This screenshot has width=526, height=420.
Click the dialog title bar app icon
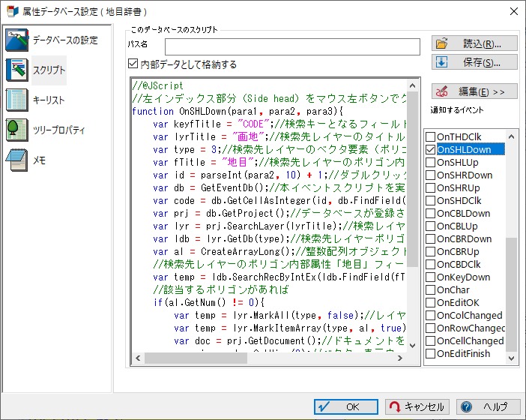coord(13,11)
